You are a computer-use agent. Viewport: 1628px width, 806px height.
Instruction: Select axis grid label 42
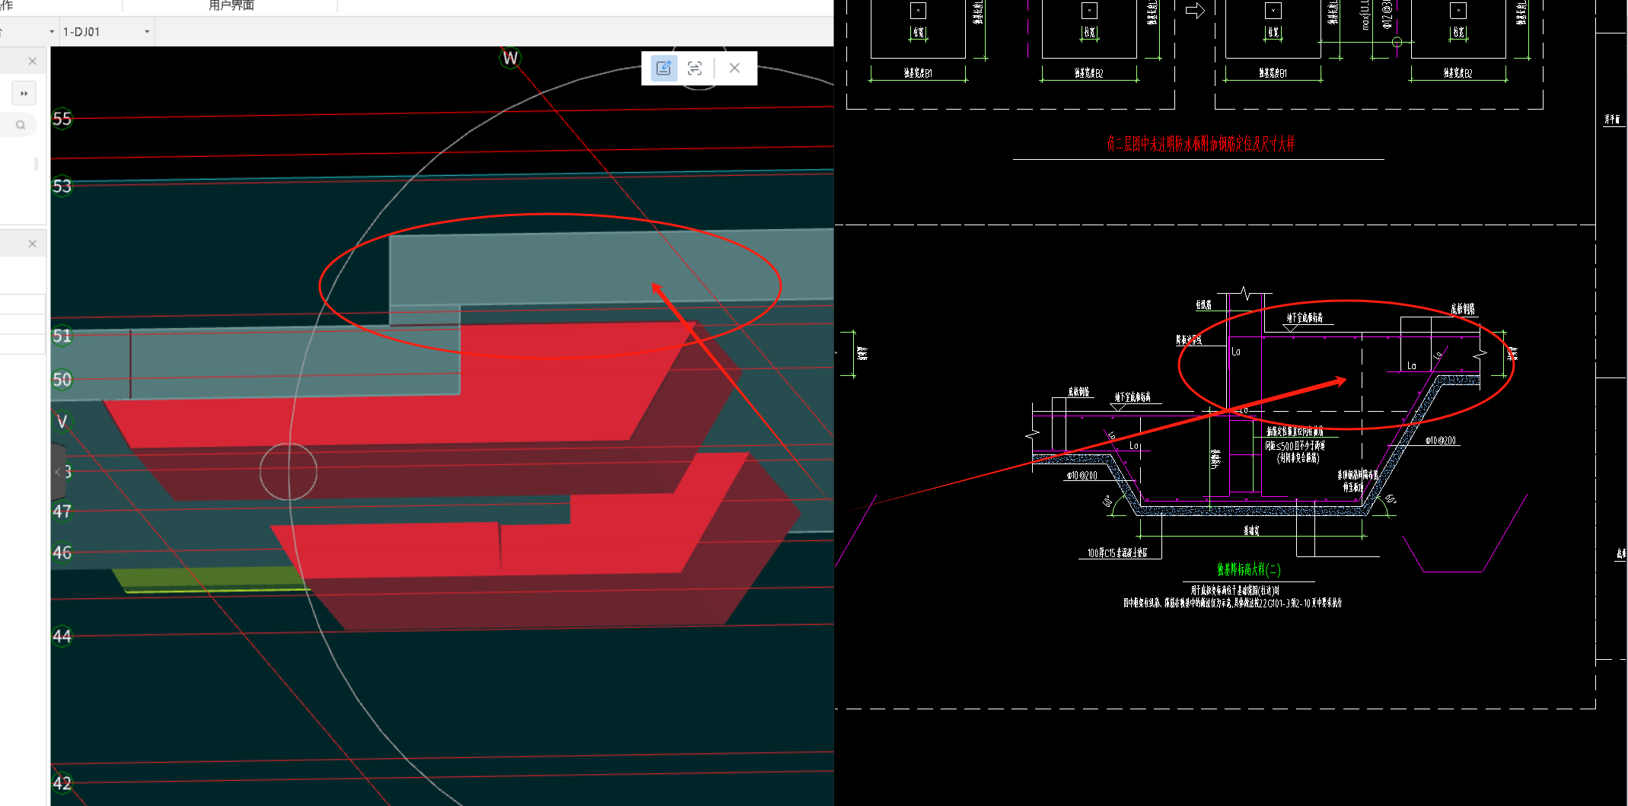click(62, 783)
